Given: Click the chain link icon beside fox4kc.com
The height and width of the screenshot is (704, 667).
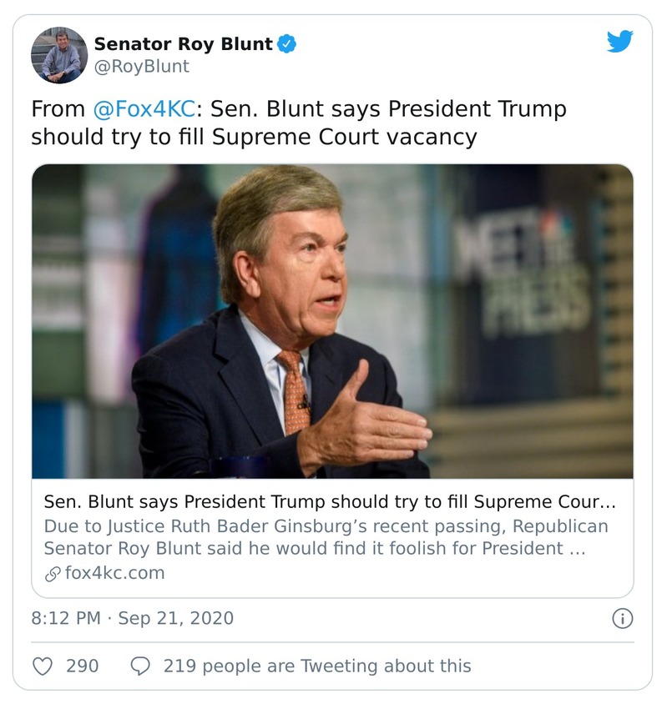Looking at the screenshot, I should point(52,573).
